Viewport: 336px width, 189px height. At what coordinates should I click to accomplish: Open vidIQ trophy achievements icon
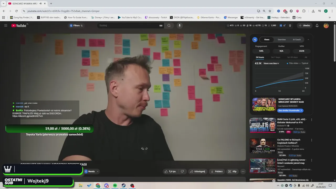[x=290, y=25]
